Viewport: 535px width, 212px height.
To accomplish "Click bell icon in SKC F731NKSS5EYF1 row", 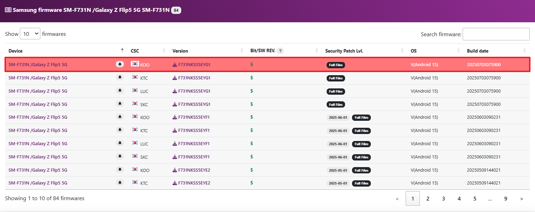I will 120,156.
